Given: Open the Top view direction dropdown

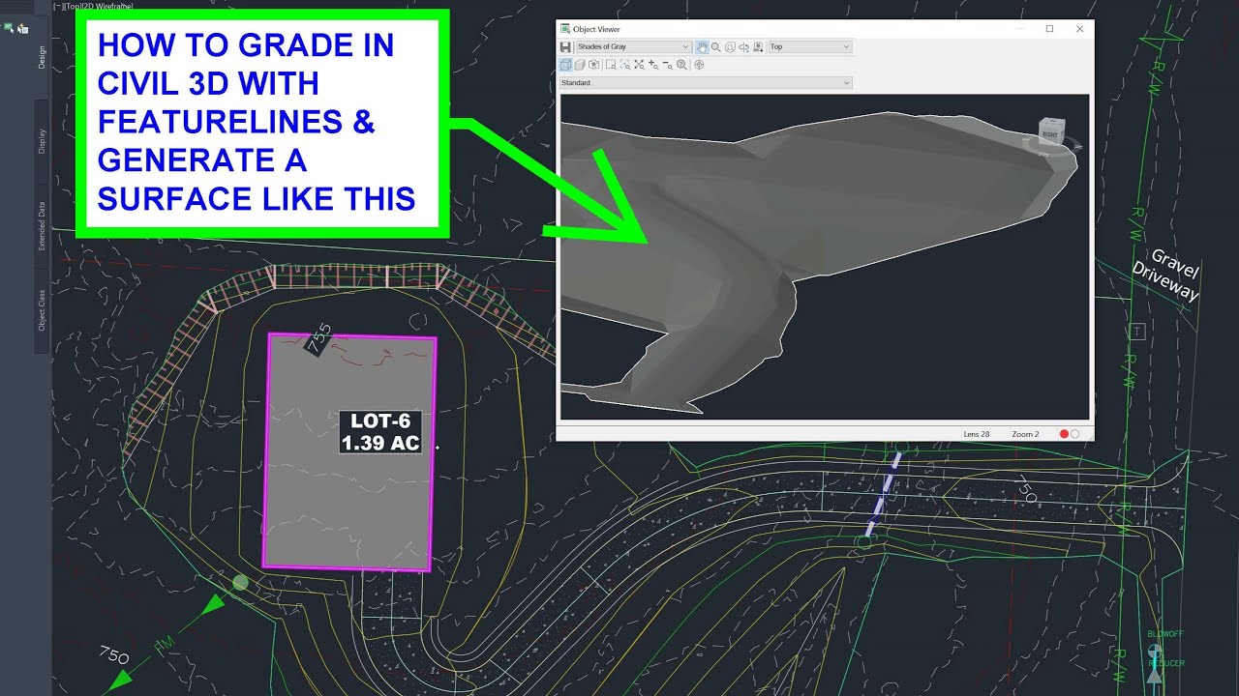Looking at the screenshot, I should pyautogui.click(x=810, y=47).
